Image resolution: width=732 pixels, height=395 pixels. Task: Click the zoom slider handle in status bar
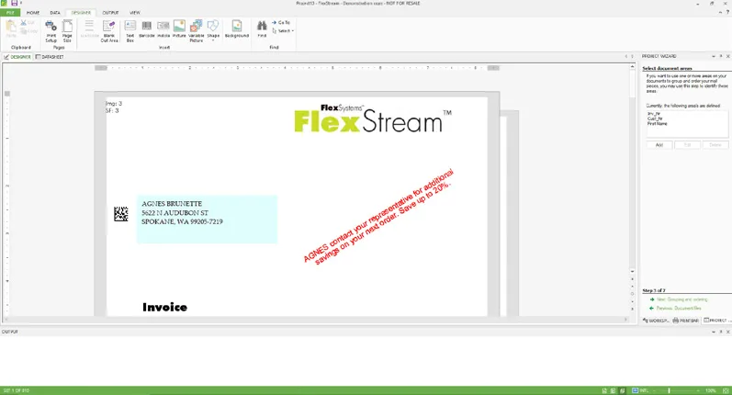[x=669, y=390]
